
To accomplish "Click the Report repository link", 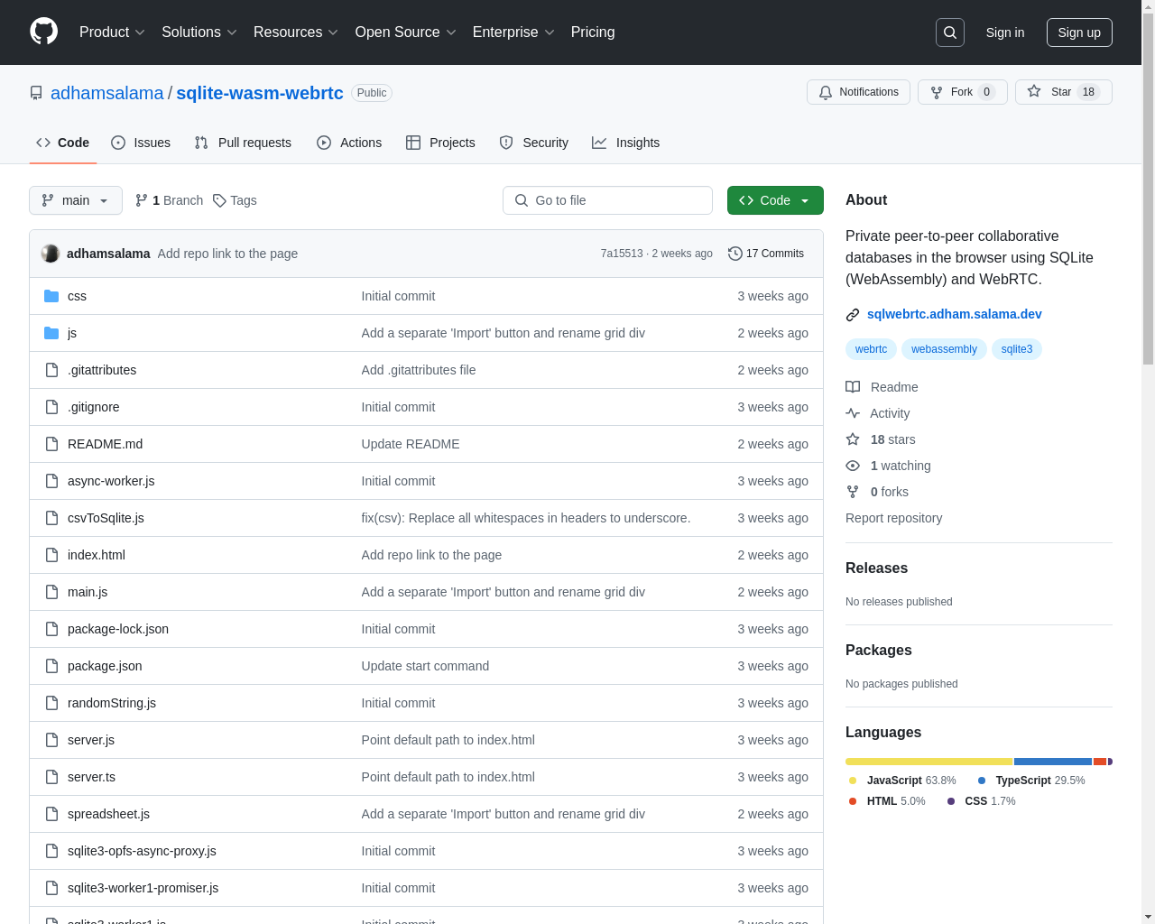I will click(x=893, y=518).
